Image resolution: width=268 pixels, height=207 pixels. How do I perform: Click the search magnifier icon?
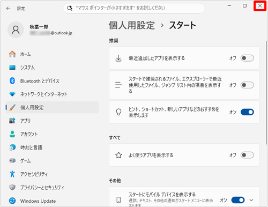coord(70,8)
